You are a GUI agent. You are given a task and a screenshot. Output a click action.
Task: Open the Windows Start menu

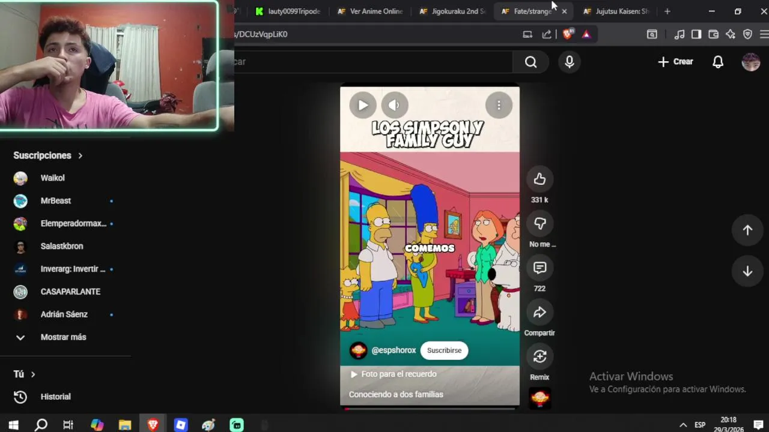pyautogui.click(x=13, y=425)
